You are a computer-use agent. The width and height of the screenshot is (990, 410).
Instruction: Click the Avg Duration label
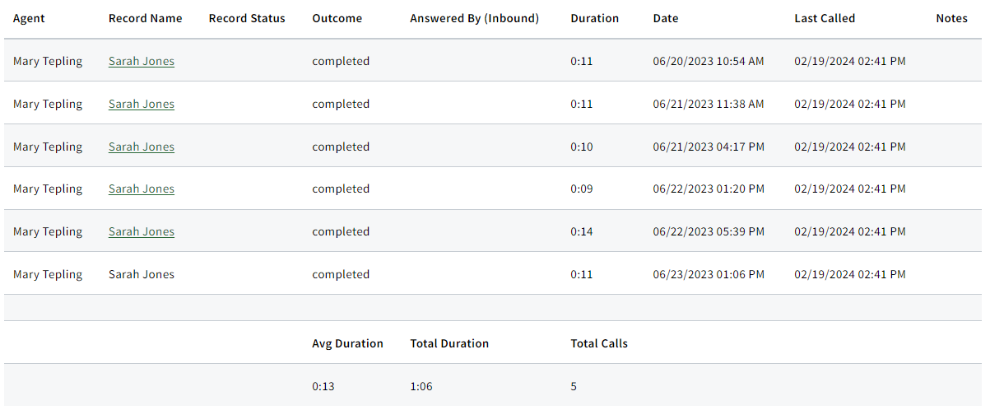(x=347, y=343)
